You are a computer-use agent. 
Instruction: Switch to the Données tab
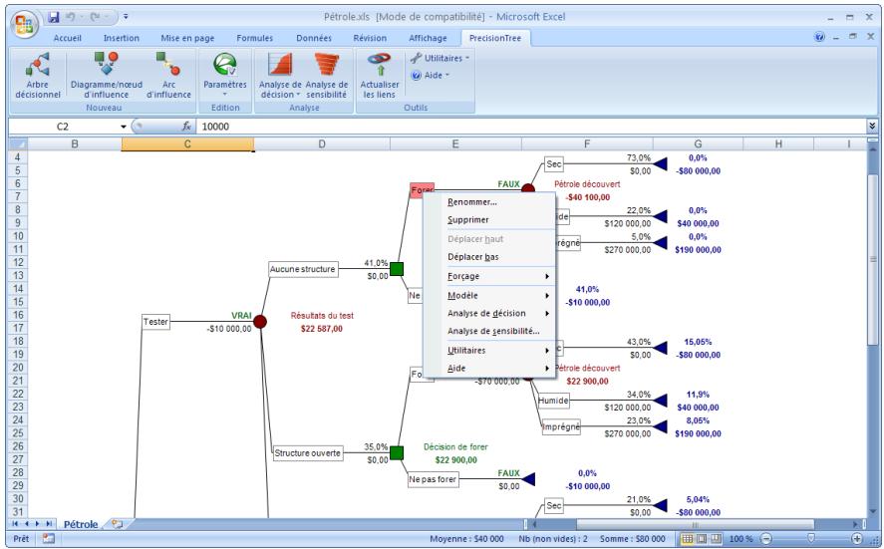pos(314,38)
